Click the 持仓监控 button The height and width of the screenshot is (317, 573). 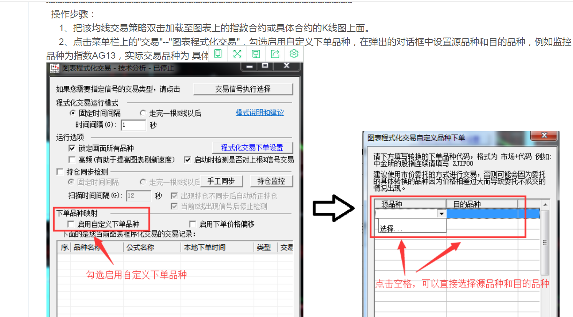pos(271,181)
